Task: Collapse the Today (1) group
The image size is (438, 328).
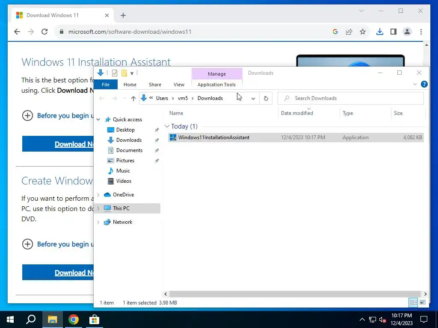Action: 167,126
